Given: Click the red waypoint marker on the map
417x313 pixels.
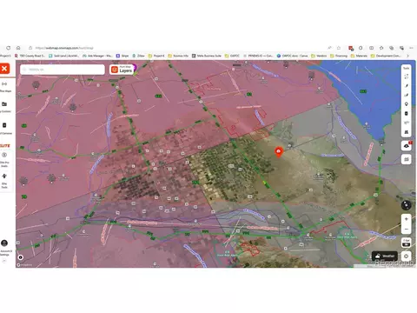Looking at the screenshot, I should (279, 152).
